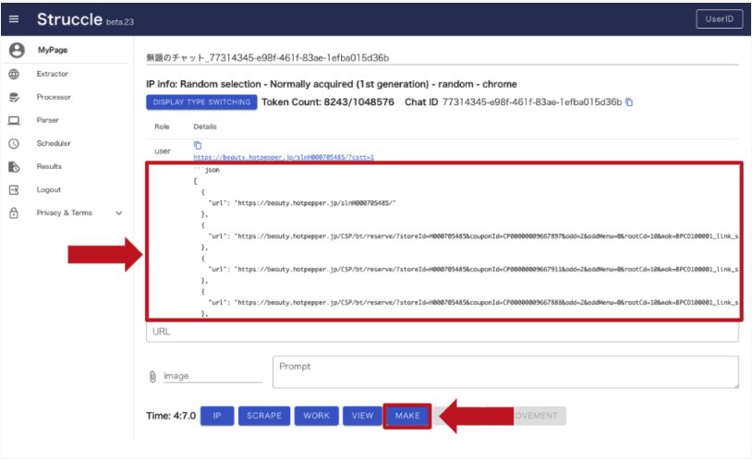Viewport: 752px width, 459px height.
Task: Click the first JSON url slnH000705485 line
Action: (302, 203)
